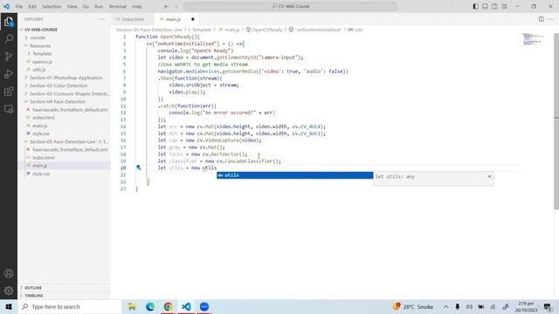Open the File menu

[19, 6]
